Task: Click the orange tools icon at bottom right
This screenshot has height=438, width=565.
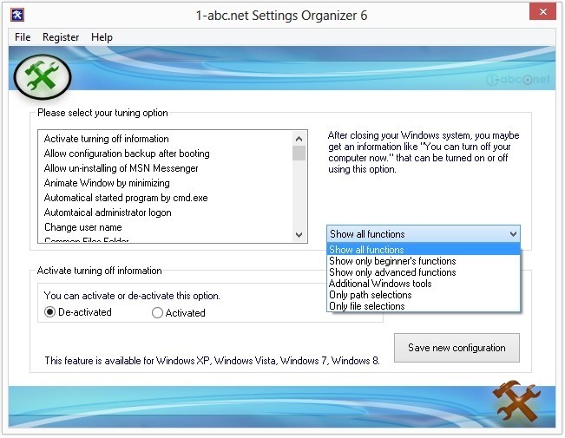Action: pos(516,403)
